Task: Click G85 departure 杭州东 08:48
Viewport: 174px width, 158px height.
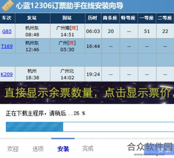Action: [x=32, y=31]
